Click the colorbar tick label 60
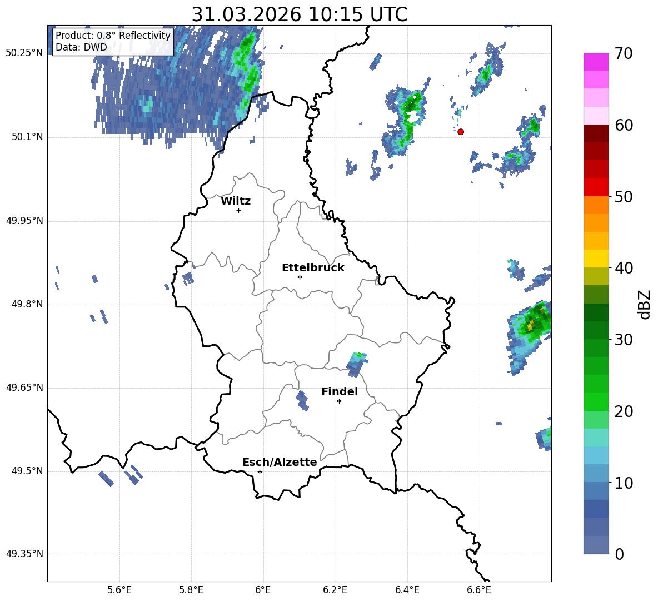658x601 pixels. [624, 125]
